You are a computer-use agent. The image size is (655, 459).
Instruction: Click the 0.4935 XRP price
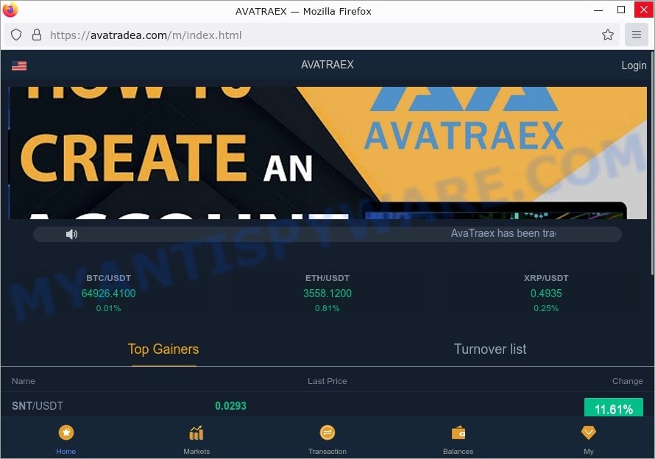[x=546, y=293]
